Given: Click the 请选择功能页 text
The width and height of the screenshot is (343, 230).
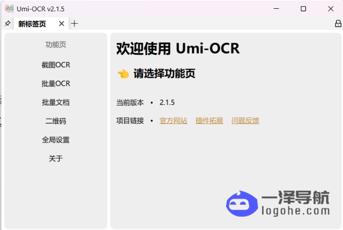Looking at the screenshot, I should (164, 74).
